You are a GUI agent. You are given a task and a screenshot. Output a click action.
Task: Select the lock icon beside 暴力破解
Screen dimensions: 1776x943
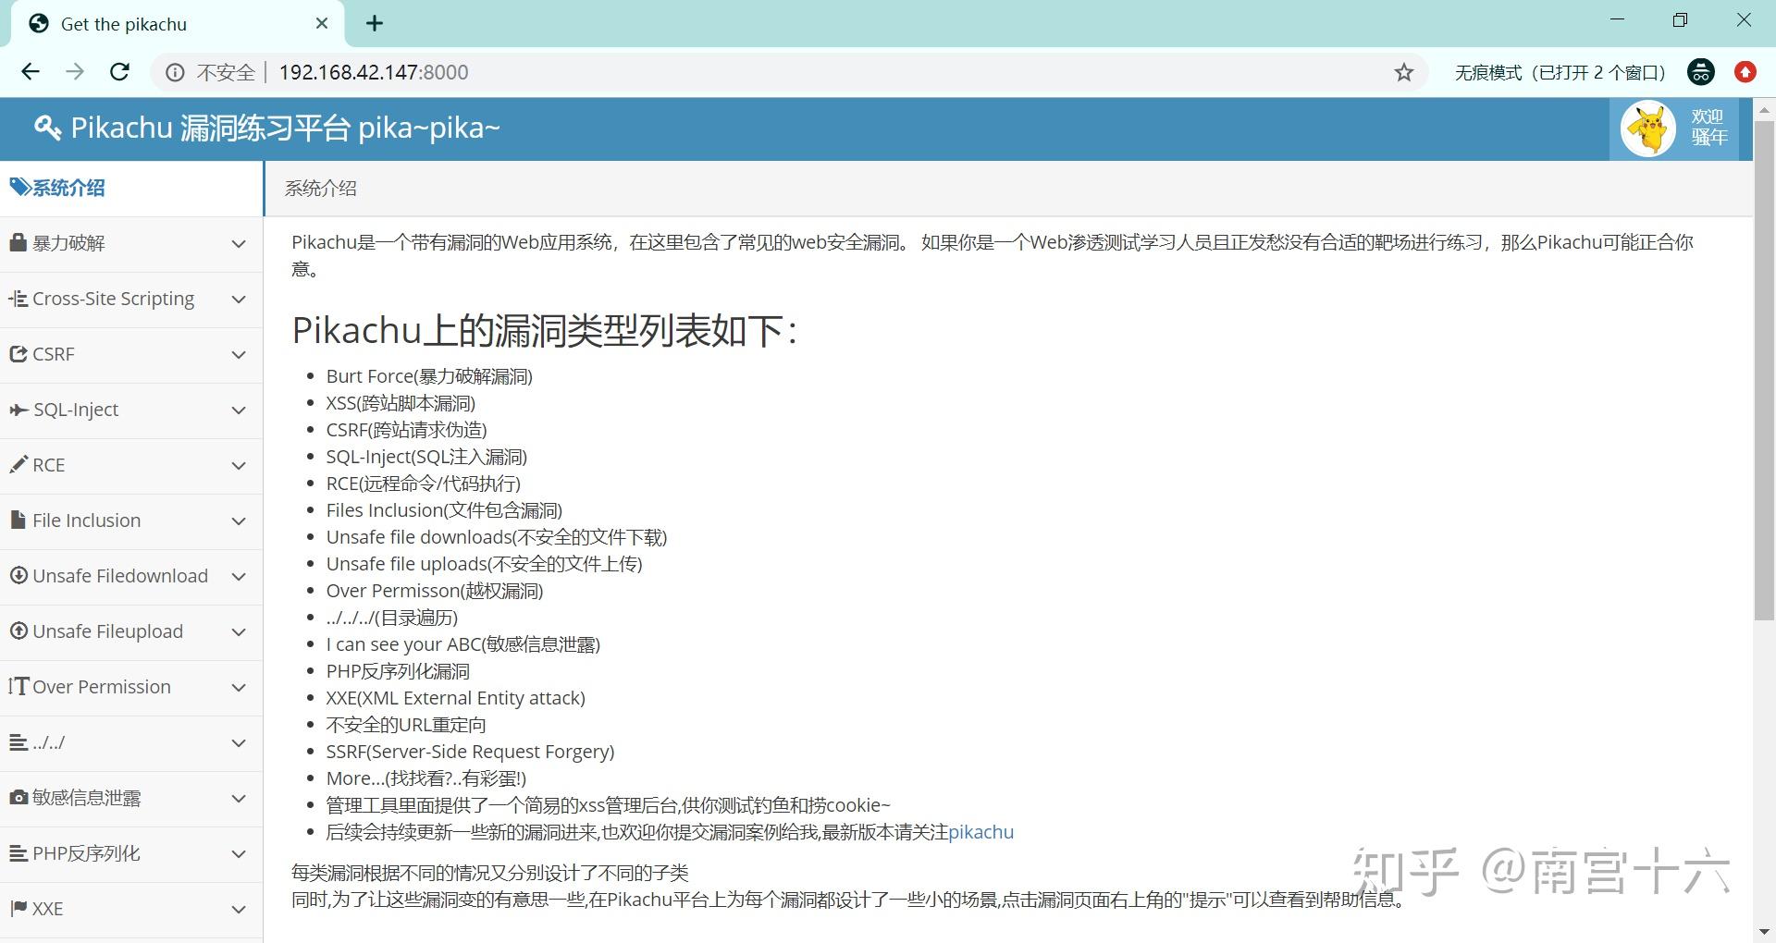(x=18, y=242)
